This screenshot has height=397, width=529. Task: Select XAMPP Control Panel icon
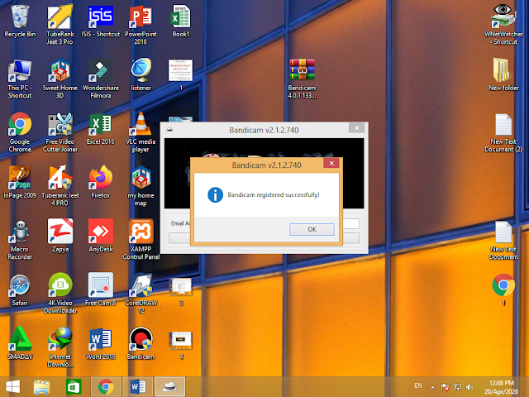[141, 239]
